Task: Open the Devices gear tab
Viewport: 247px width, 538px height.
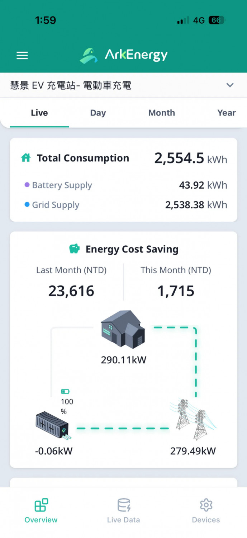Action: tap(206, 510)
